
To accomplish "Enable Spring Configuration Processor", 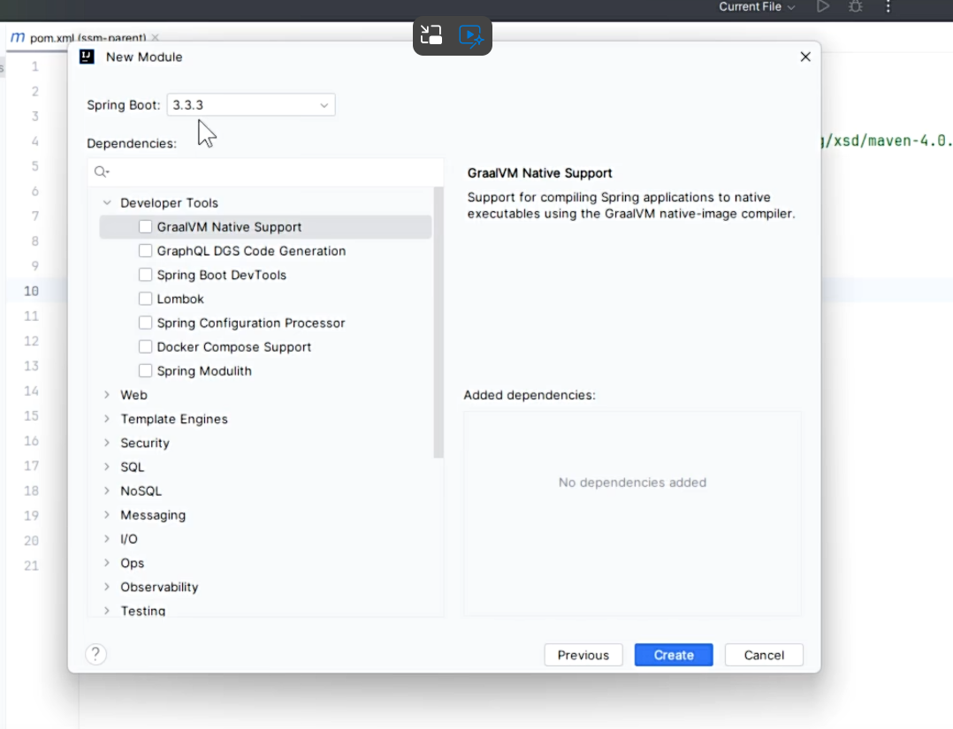I will tap(145, 323).
